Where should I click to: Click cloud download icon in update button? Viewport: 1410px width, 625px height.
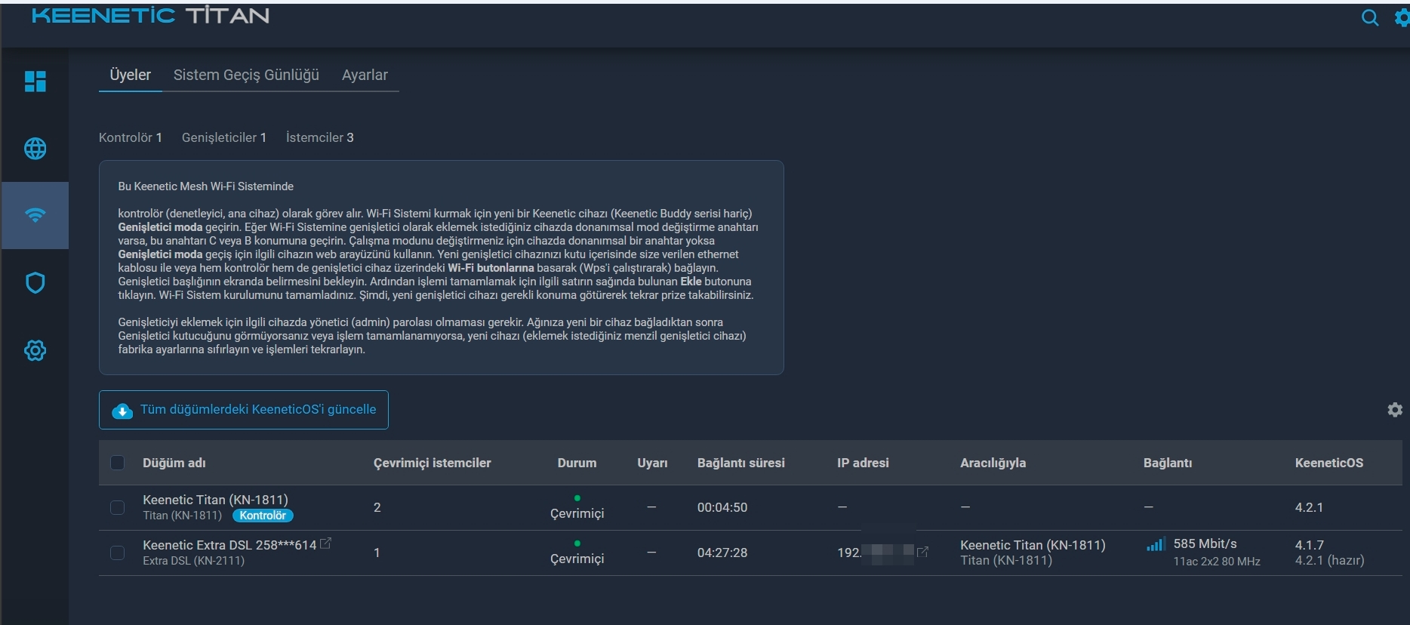pyautogui.click(x=122, y=411)
